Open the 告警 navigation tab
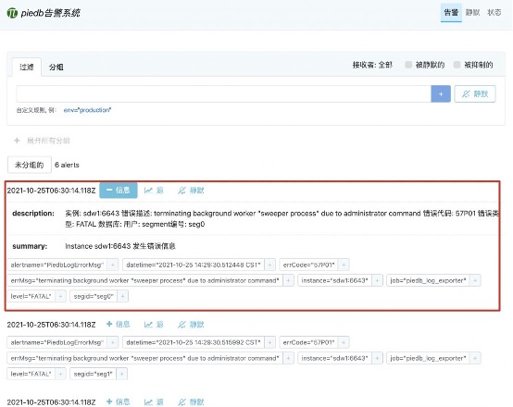This screenshot has height=407, width=513. (451, 13)
